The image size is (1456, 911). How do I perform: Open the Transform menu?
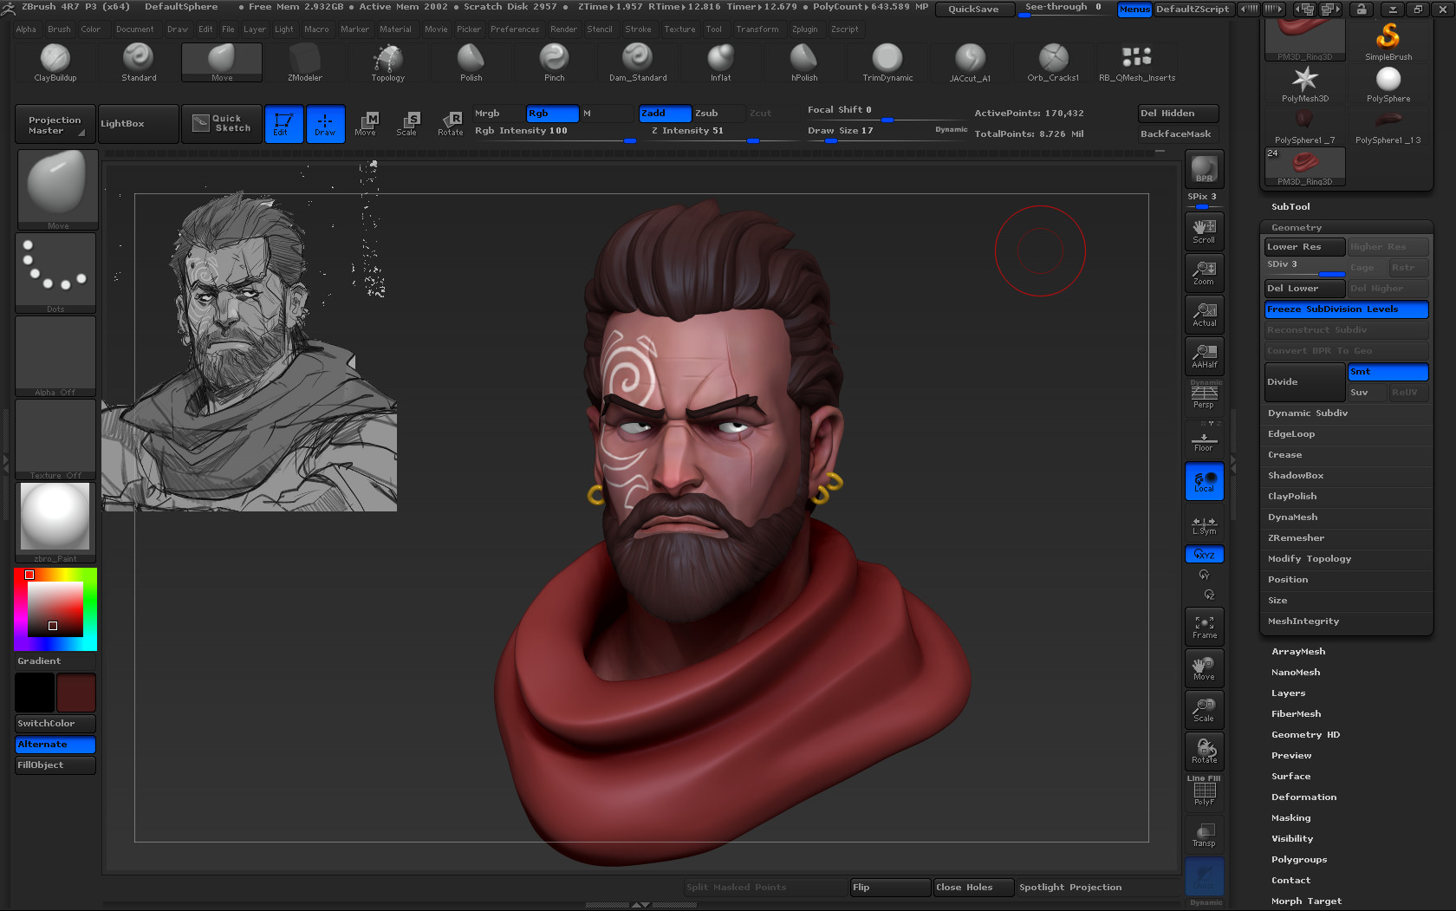pos(757,29)
